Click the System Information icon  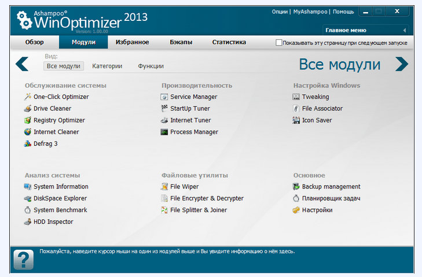tap(27, 187)
